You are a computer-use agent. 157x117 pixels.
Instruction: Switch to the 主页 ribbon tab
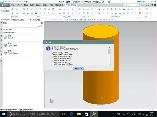pos(13,5)
